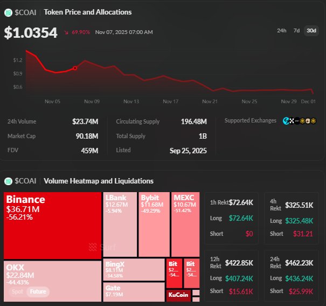Click the Bybit heatmap tile
Image resolution: width=326 pixels, height=306 pixels.
(154, 223)
